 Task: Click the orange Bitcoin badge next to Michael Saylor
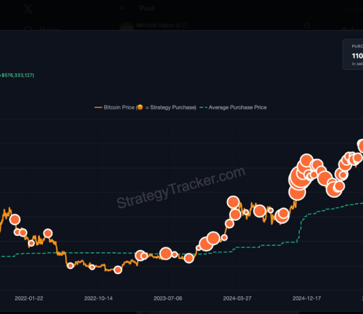(x=185, y=25)
